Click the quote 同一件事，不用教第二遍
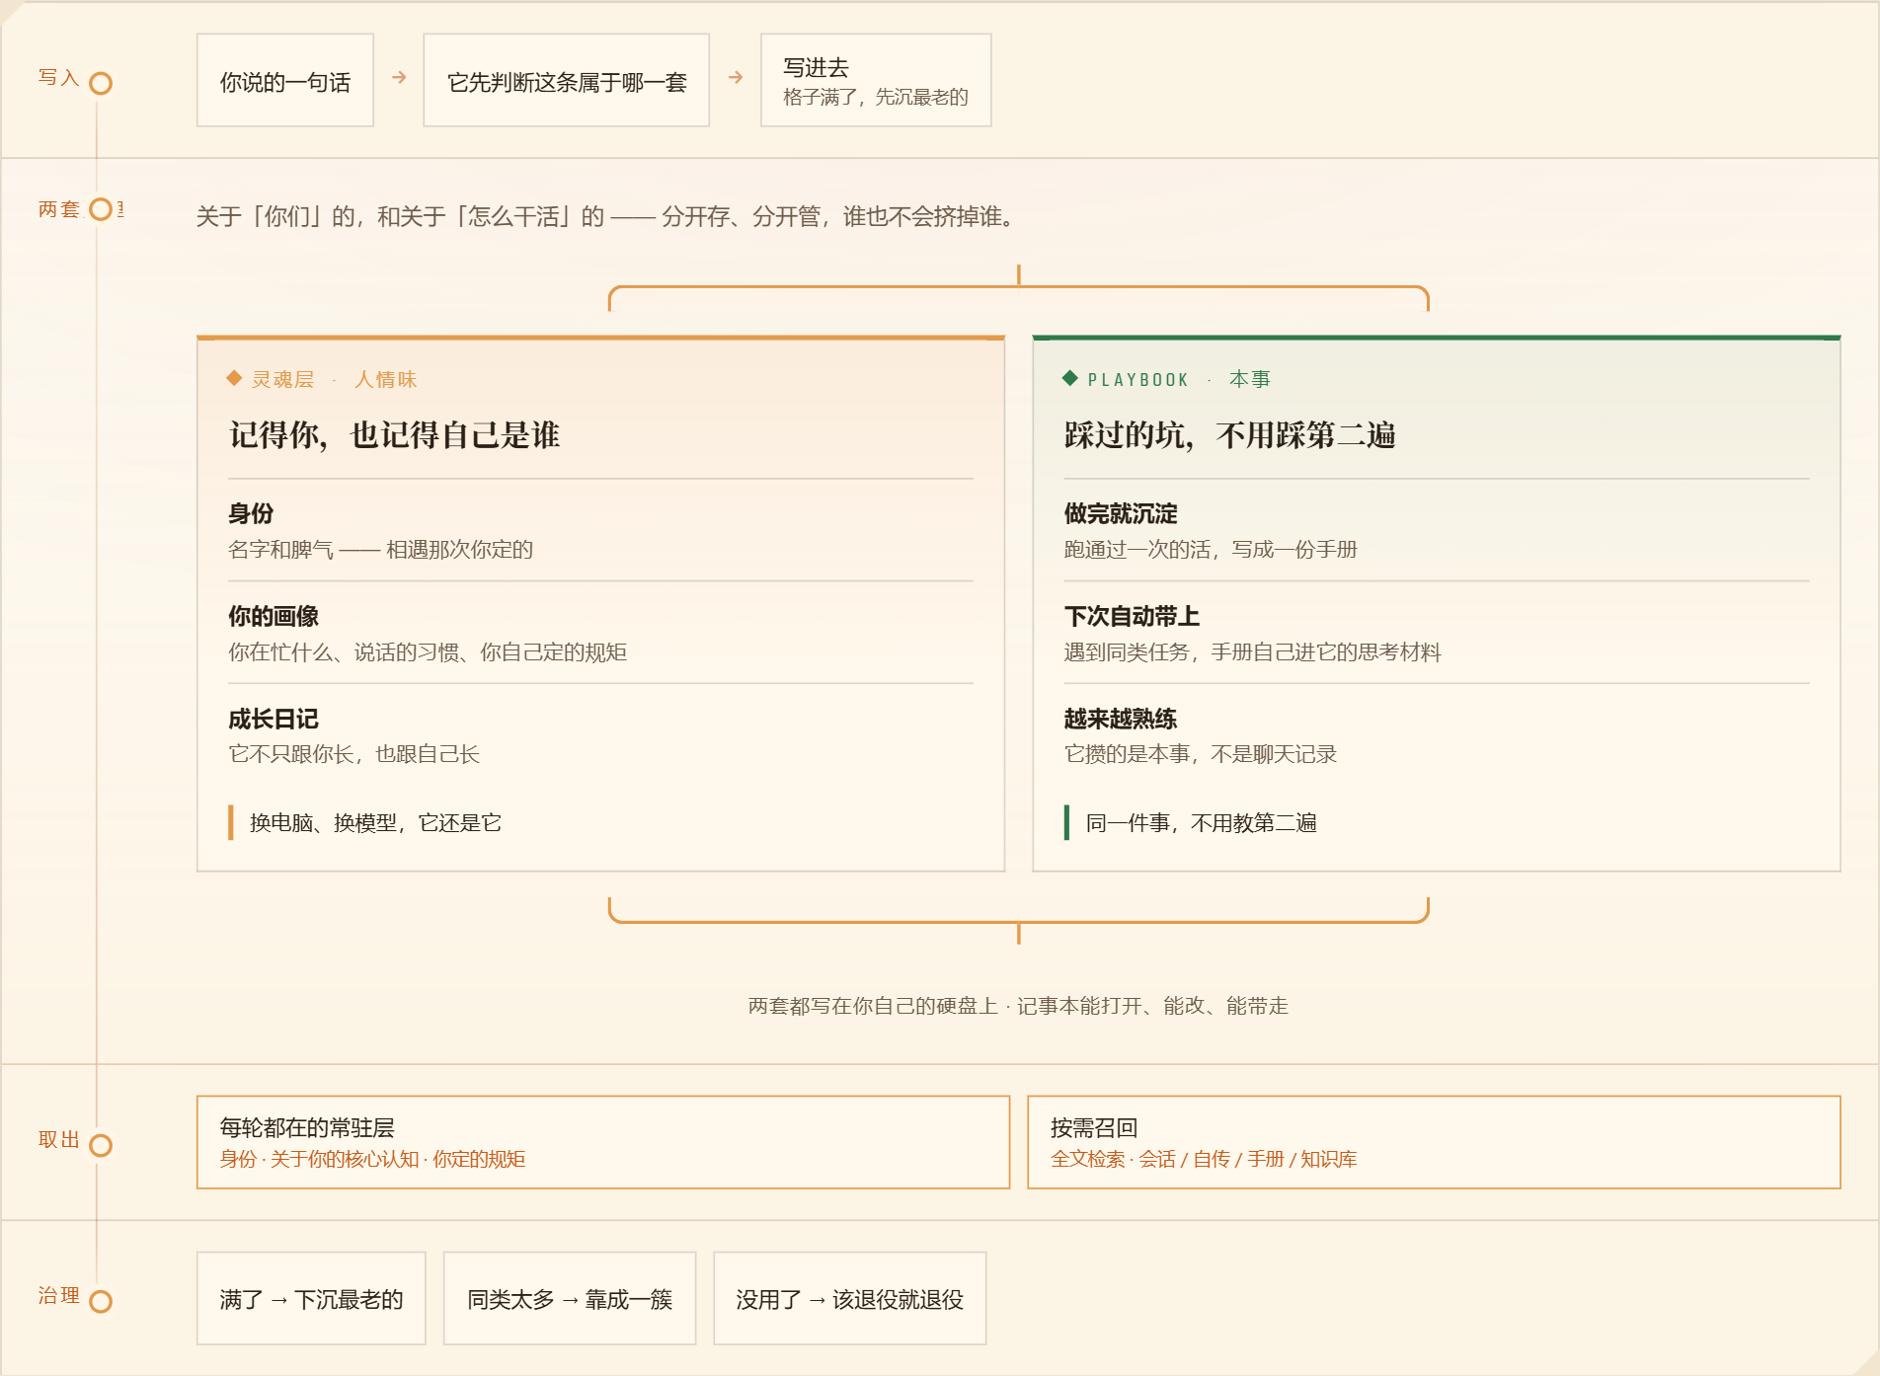Screen dimensions: 1880x1376 [1201, 823]
